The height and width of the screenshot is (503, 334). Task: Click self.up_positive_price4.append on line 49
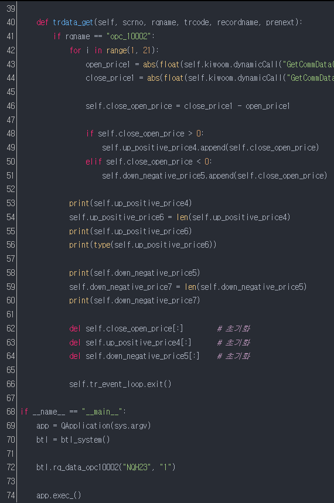coord(164,148)
